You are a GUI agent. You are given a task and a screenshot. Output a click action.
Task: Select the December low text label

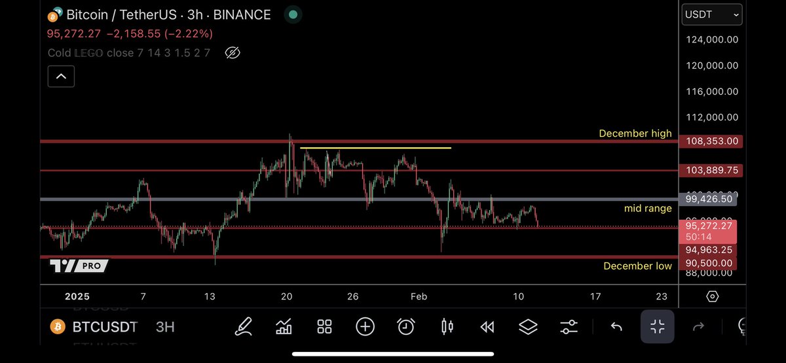tap(637, 266)
